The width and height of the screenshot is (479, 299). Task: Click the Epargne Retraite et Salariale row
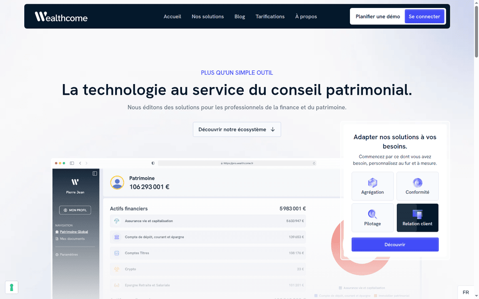coord(208,285)
